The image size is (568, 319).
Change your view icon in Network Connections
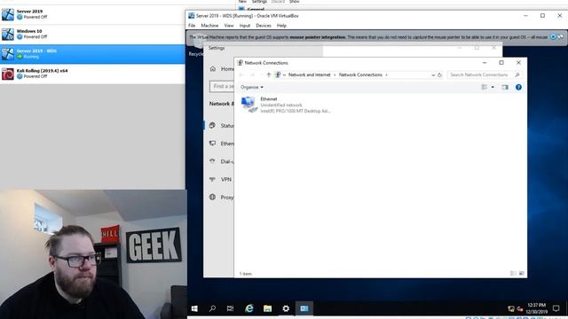(x=484, y=87)
